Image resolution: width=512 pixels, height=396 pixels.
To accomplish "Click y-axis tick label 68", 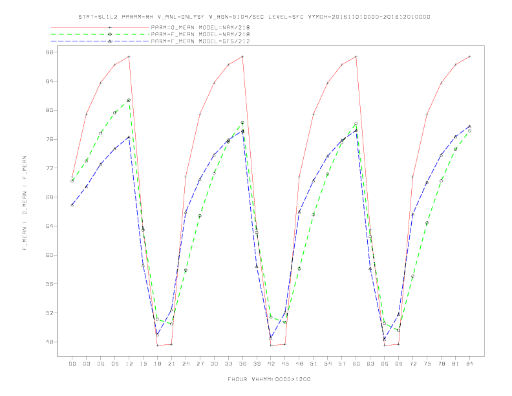I will pyautogui.click(x=50, y=197).
